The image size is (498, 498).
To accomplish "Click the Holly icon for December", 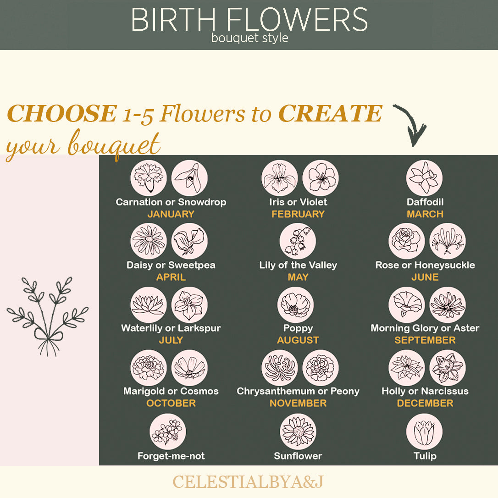I will (407, 368).
